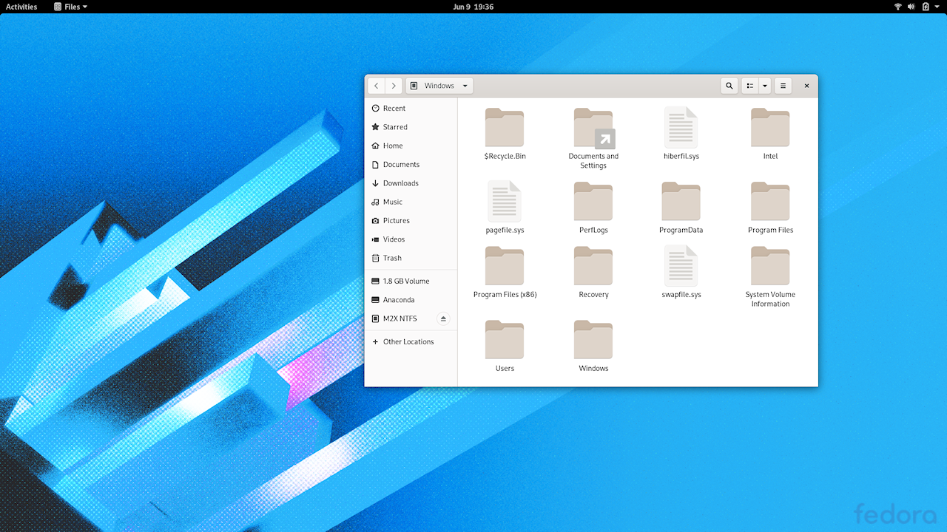947x532 pixels.
Task: Select the Windows folder icon
Action: [x=593, y=340]
